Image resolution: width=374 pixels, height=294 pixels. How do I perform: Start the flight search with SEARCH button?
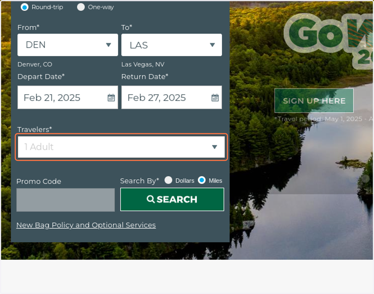click(172, 199)
